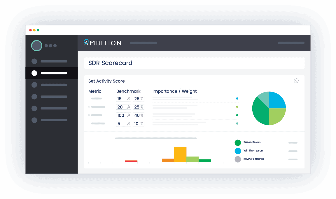The height and width of the screenshot is (199, 336).
Task: Click the wand icon next to benchmark value 100
Action: tap(129, 115)
